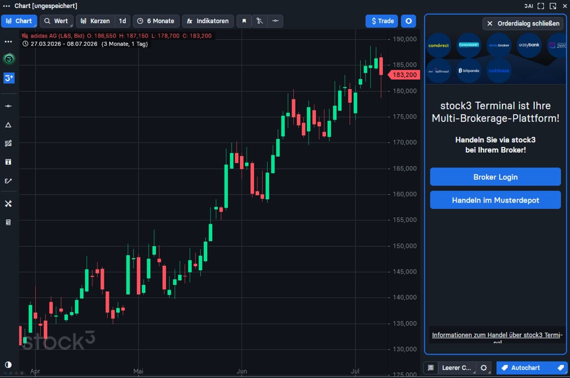Select the S Broker Selfinvest logo
Screen dimensions: 570x378
[x=439, y=71]
